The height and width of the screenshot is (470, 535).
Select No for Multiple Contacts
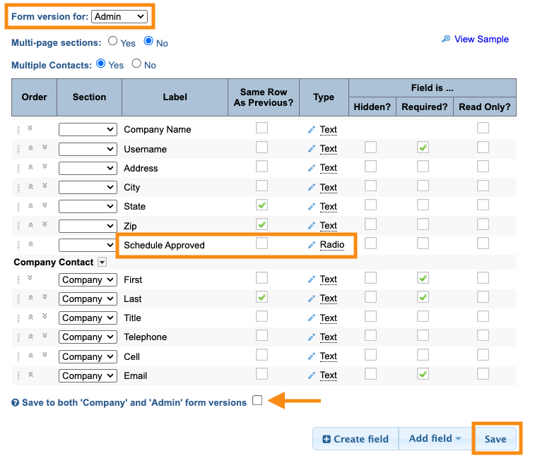136,64
